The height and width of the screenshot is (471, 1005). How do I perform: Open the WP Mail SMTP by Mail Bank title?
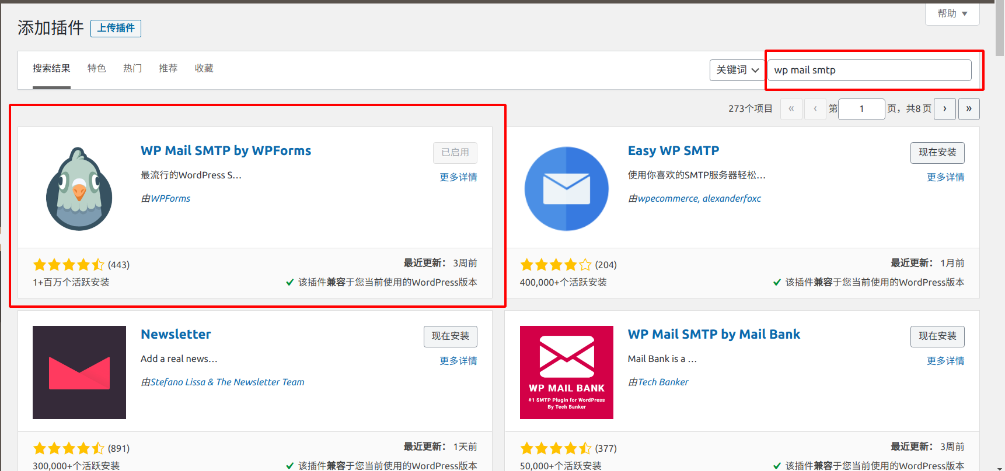[714, 335]
